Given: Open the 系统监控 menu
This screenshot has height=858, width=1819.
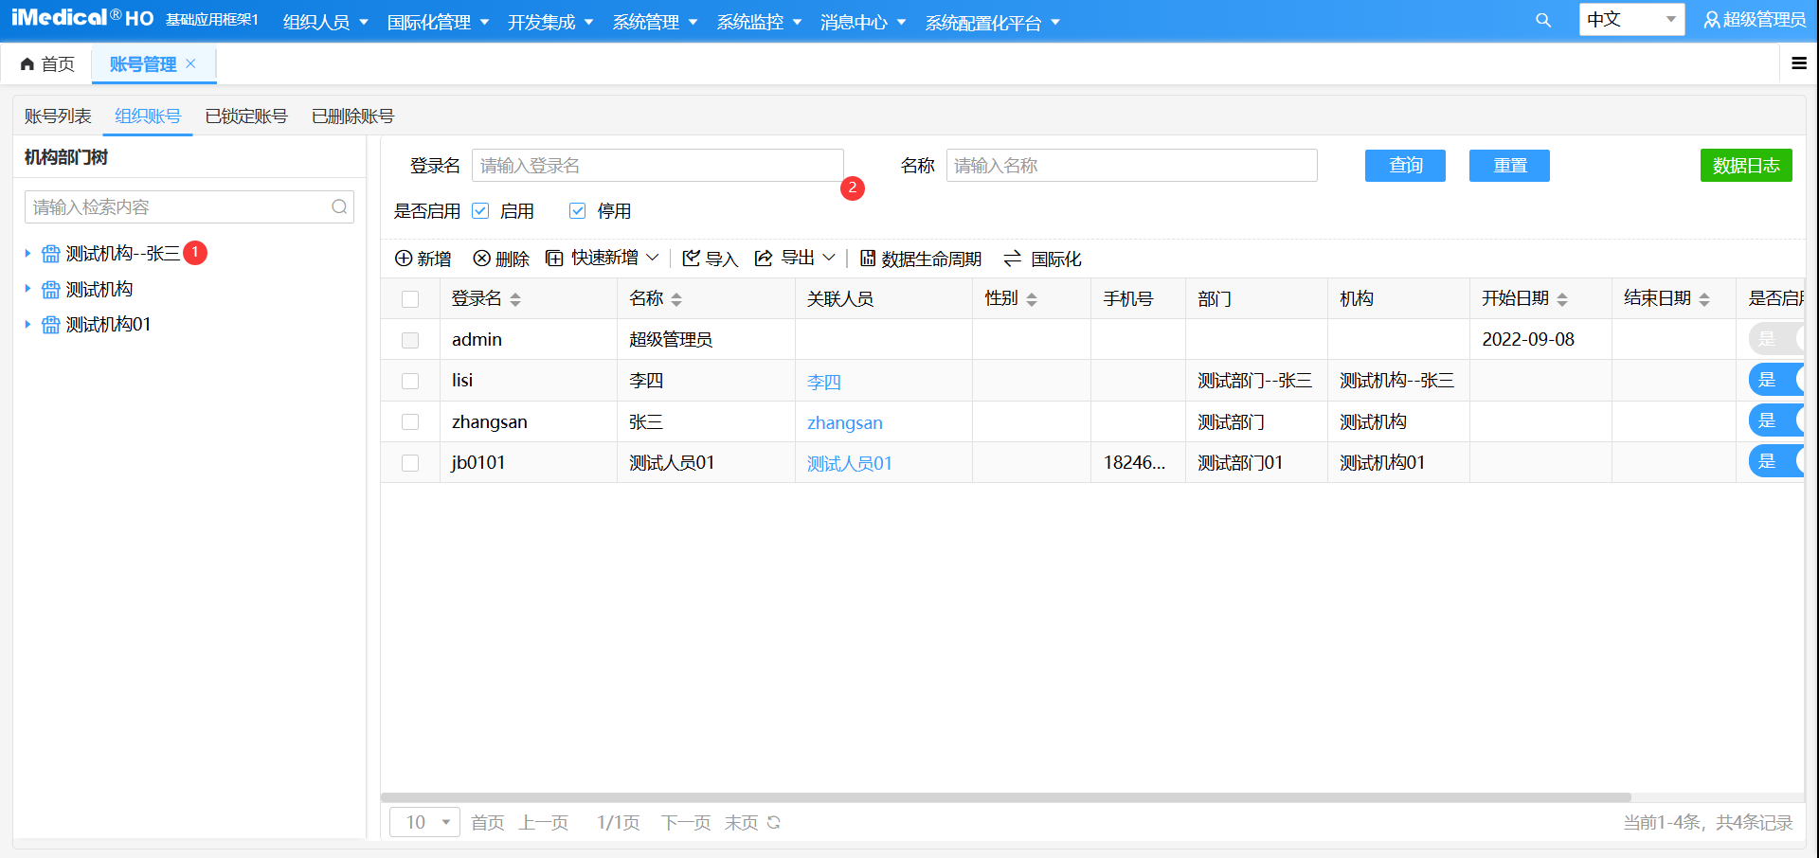Looking at the screenshot, I should click(759, 22).
